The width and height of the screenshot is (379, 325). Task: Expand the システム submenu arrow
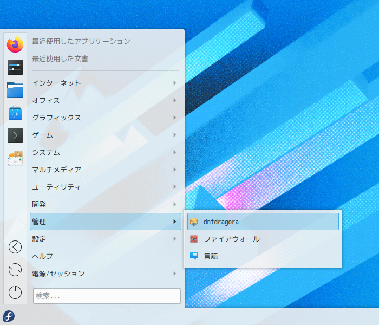(x=174, y=152)
